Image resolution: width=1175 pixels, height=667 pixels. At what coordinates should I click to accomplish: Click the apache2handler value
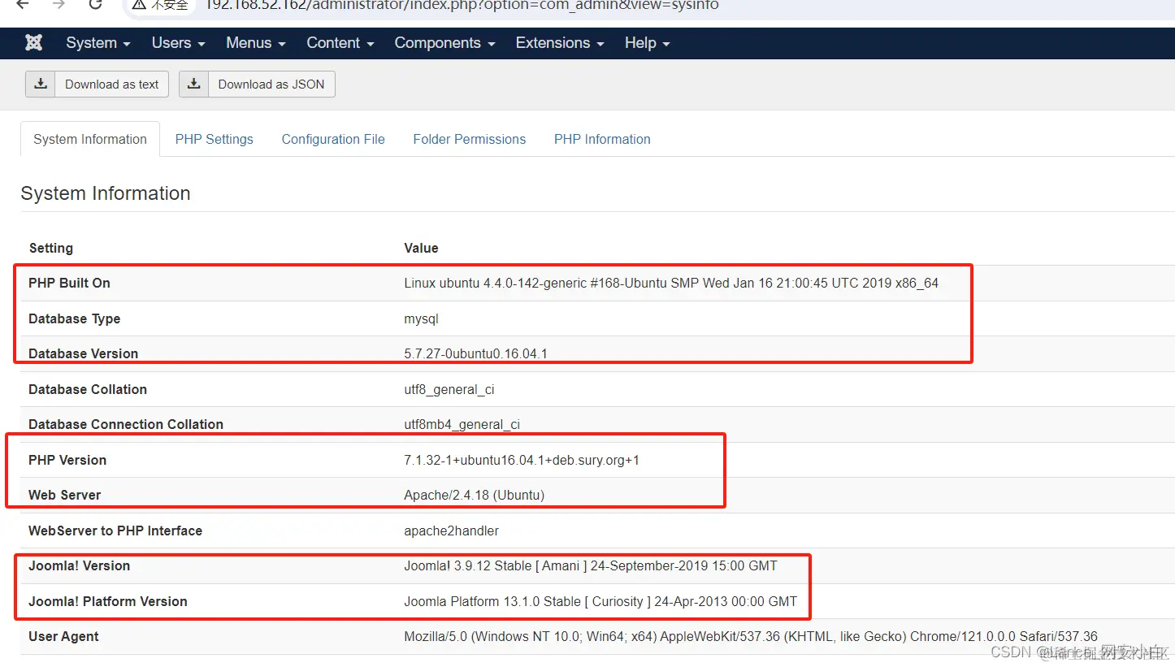452,531
